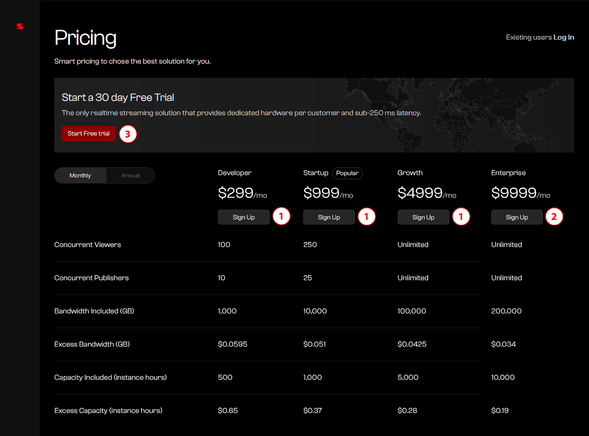Sign up for the Developer plan

243,218
